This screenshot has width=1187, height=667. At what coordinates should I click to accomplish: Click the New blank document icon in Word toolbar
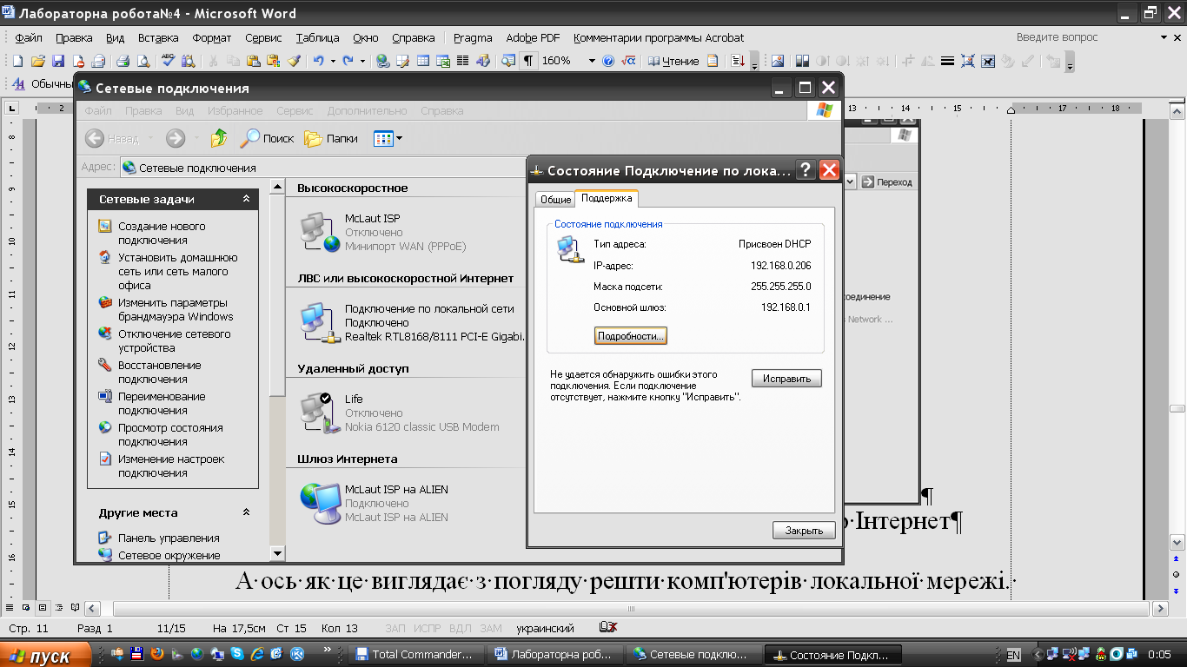tap(17, 61)
